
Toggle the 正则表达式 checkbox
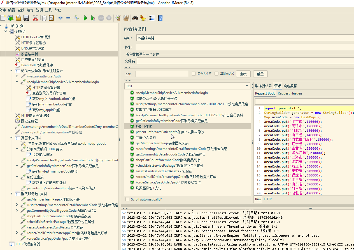tap(216, 74)
